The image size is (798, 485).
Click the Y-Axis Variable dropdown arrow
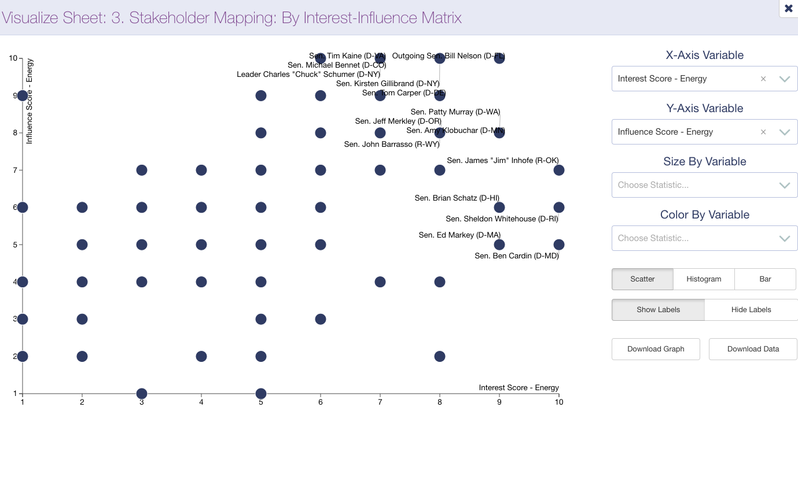[785, 132]
